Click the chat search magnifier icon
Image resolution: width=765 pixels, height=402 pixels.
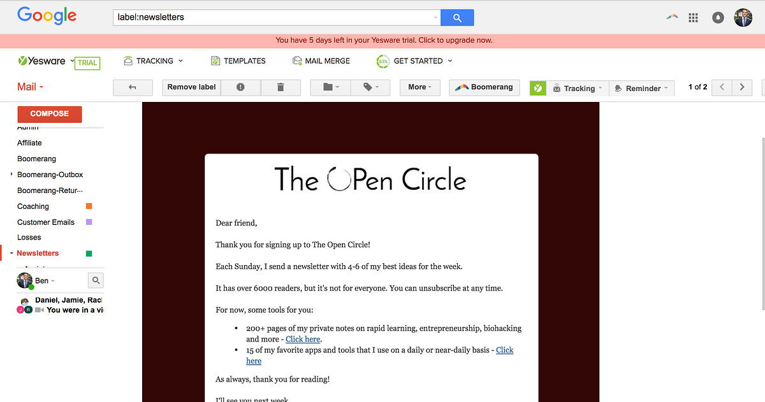95,280
